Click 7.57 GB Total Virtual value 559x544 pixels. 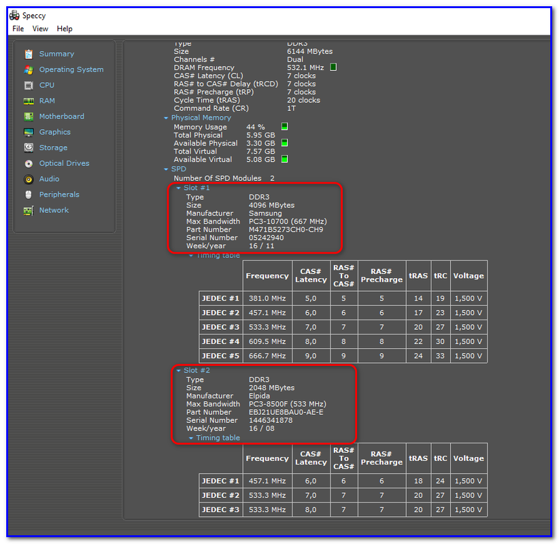click(260, 152)
